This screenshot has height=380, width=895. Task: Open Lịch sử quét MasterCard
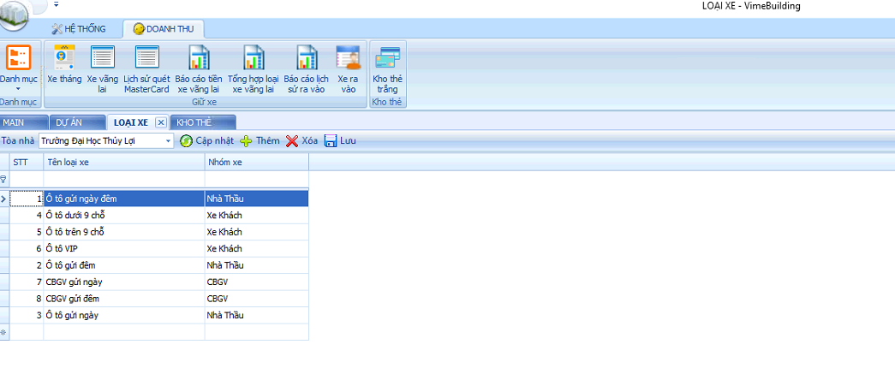point(146,68)
